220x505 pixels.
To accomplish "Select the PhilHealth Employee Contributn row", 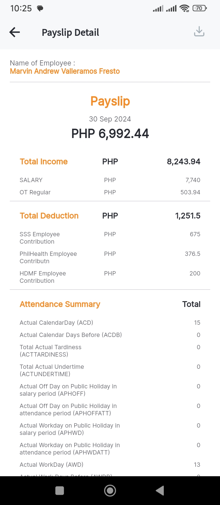I will [110, 257].
